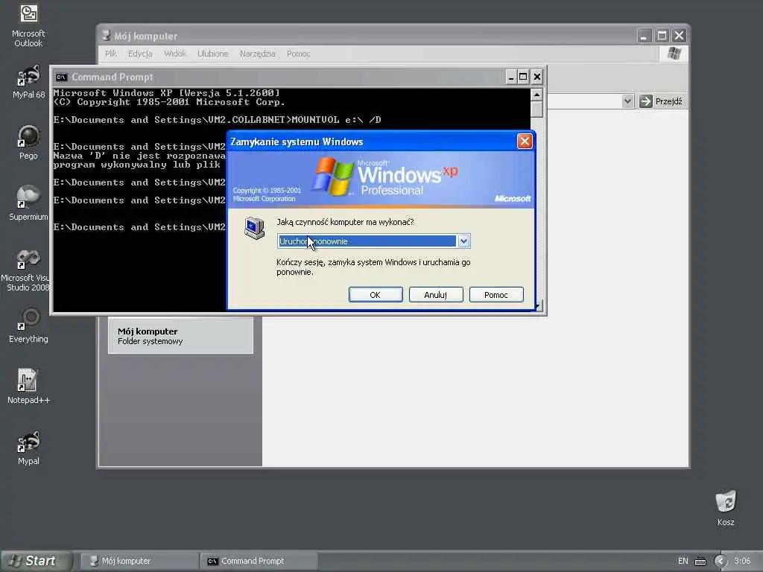Click Mój komputer window title icon
763x572 pixels.
tap(106, 36)
